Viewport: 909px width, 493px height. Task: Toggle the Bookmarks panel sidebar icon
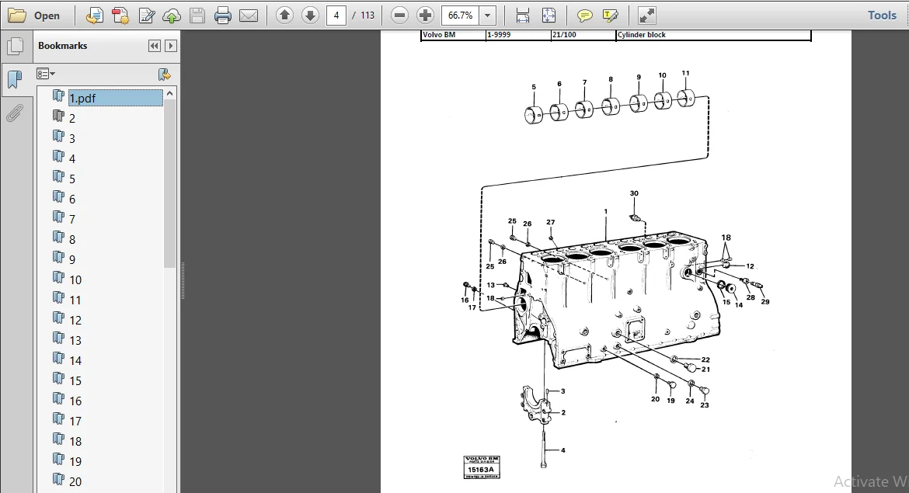coord(15,78)
